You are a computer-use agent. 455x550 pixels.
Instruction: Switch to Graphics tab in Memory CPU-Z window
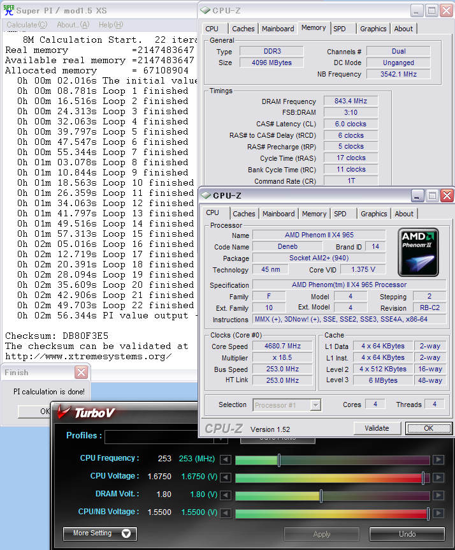point(373,29)
